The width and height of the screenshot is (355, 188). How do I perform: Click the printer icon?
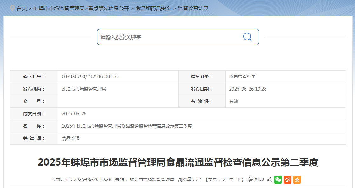(x=251, y=180)
